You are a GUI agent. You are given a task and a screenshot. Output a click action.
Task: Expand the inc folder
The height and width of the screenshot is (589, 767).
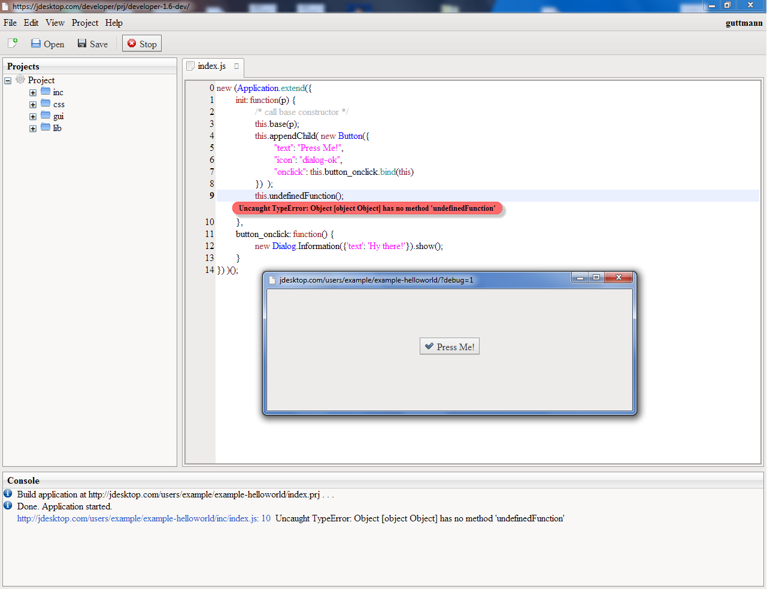click(33, 92)
